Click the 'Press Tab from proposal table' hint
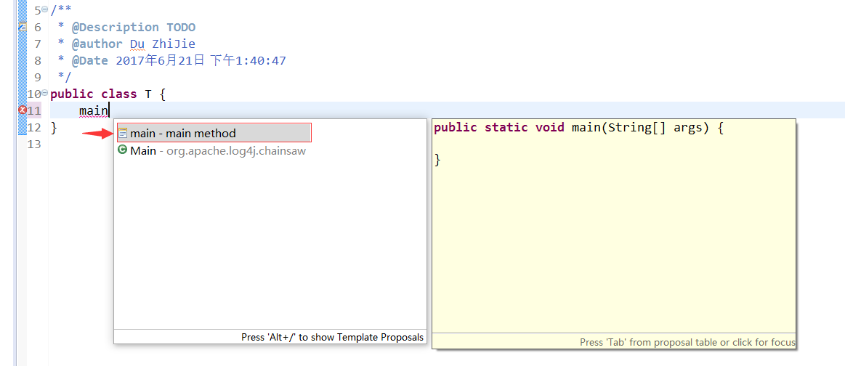This screenshot has width=845, height=366. click(687, 342)
